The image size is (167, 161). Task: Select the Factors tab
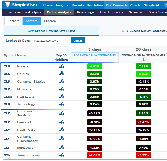13,21
